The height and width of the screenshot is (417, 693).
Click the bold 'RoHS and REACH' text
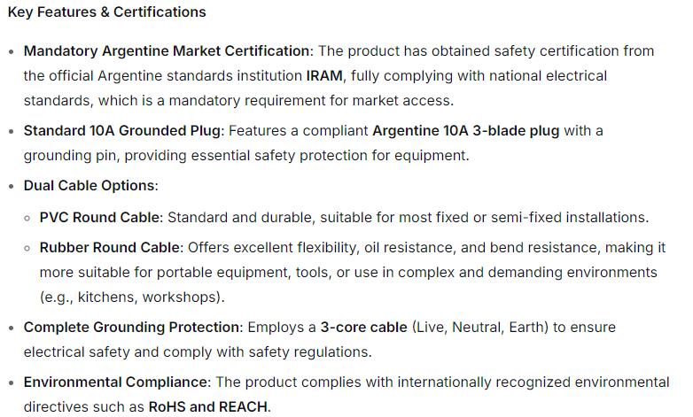point(208,407)
